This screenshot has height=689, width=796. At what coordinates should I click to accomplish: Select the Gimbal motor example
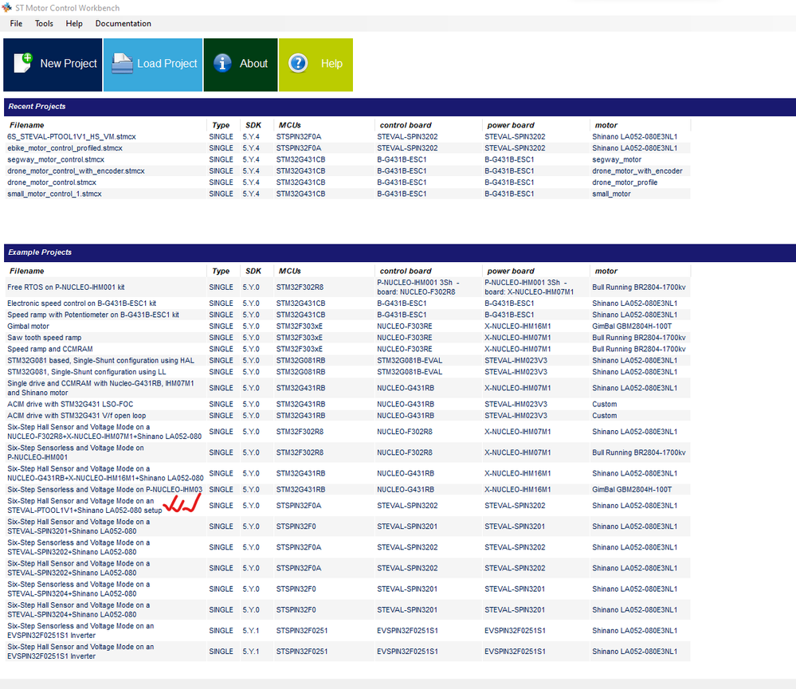point(29,327)
